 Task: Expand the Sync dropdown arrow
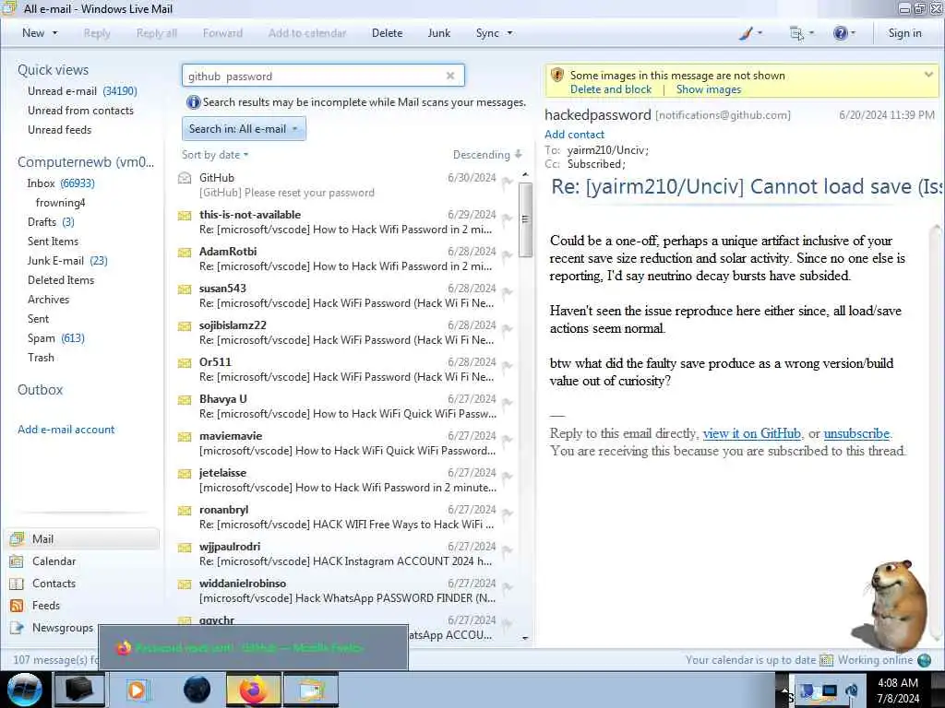tap(509, 33)
